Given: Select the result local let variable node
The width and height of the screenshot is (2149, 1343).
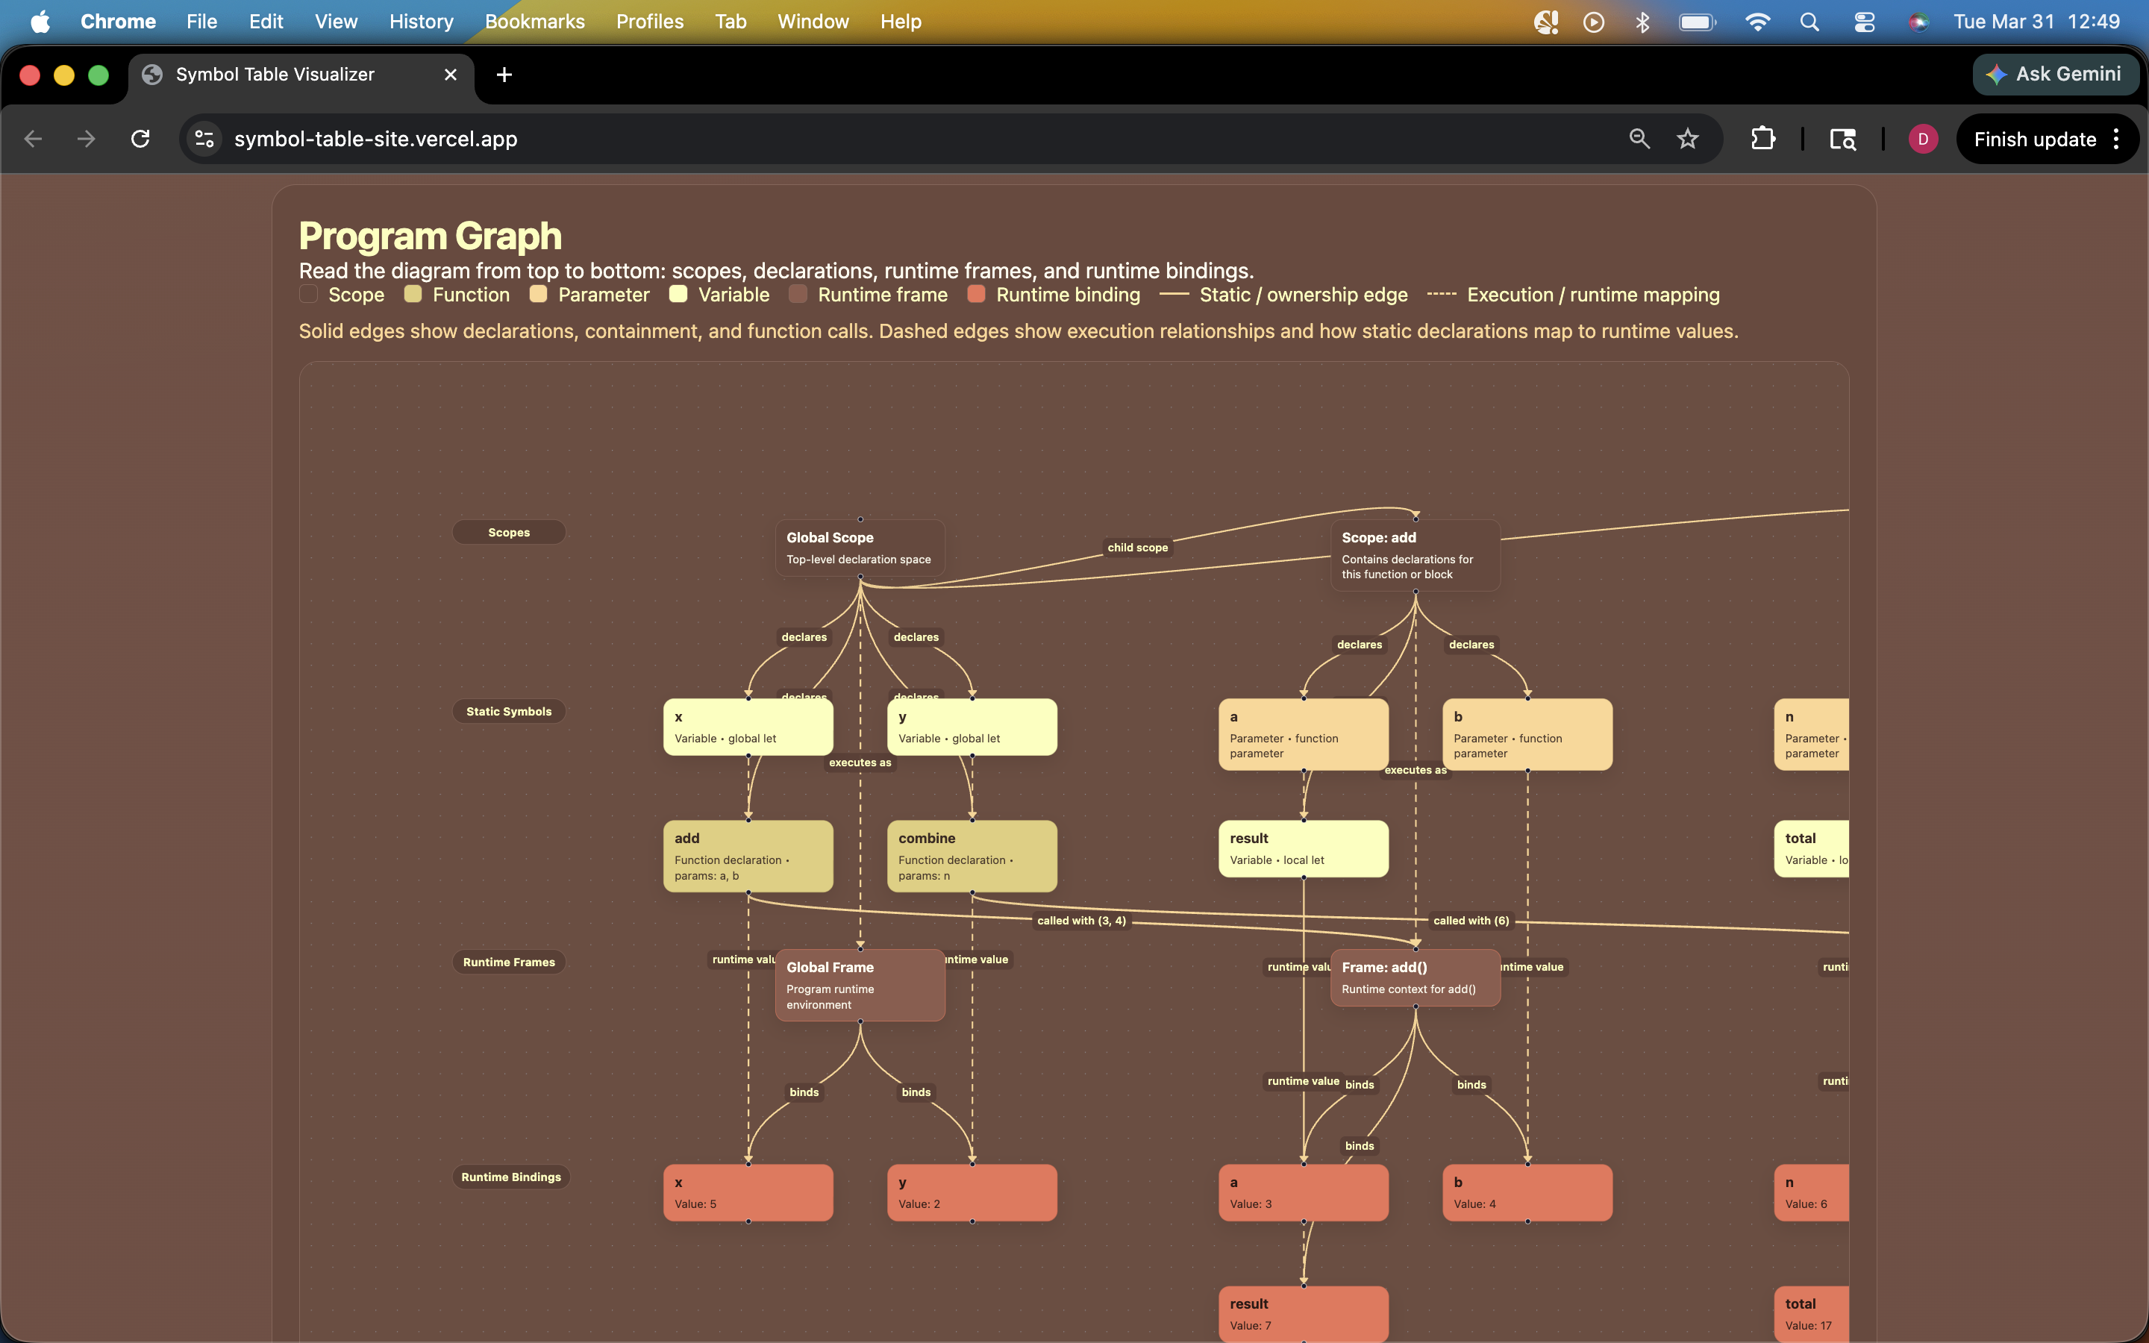Looking at the screenshot, I should [1303, 848].
